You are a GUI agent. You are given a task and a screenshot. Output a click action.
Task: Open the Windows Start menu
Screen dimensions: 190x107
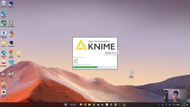(66, 105)
